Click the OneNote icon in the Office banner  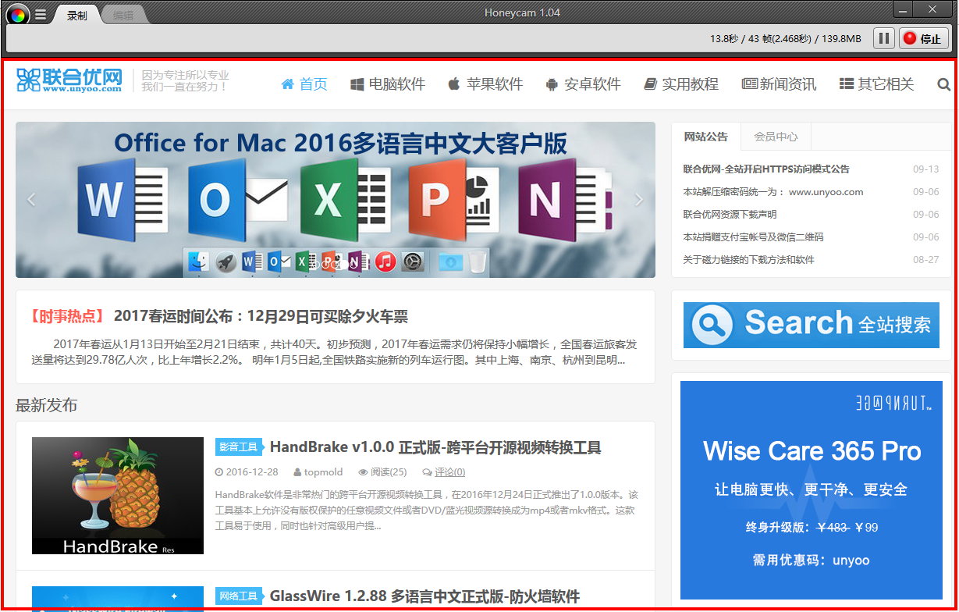564,199
